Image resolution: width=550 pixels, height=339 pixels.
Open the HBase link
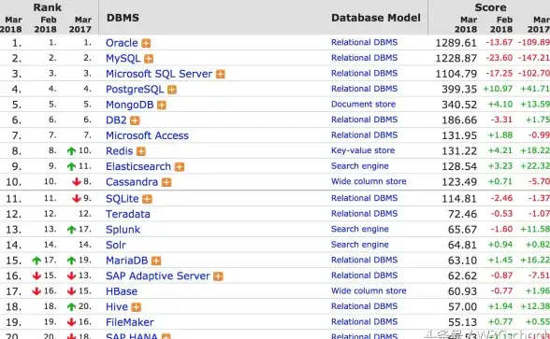pyautogui.click(x=122, y=291)
